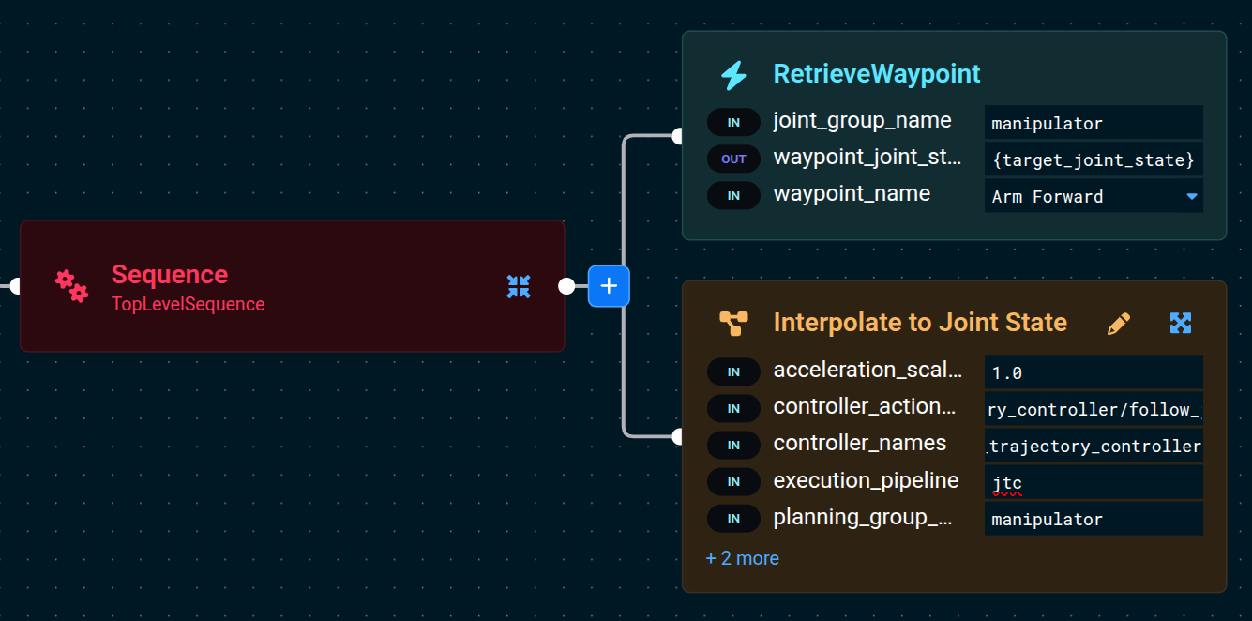The image size is (1252, 621).
Task: Click the RetrieveWaypoint lightning bolt icon
Action: 733,75
